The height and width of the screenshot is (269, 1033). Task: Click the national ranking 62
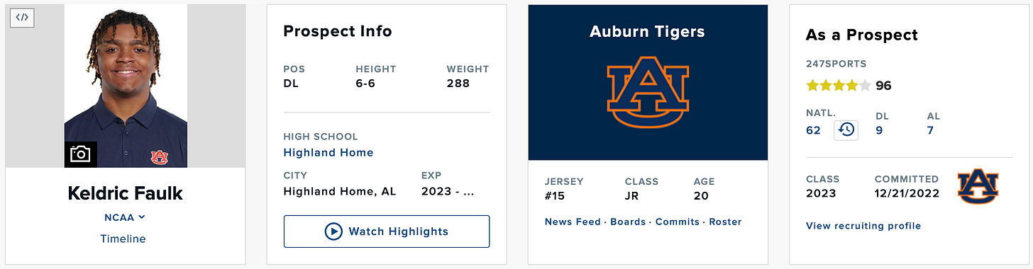(x=813, y=130)
